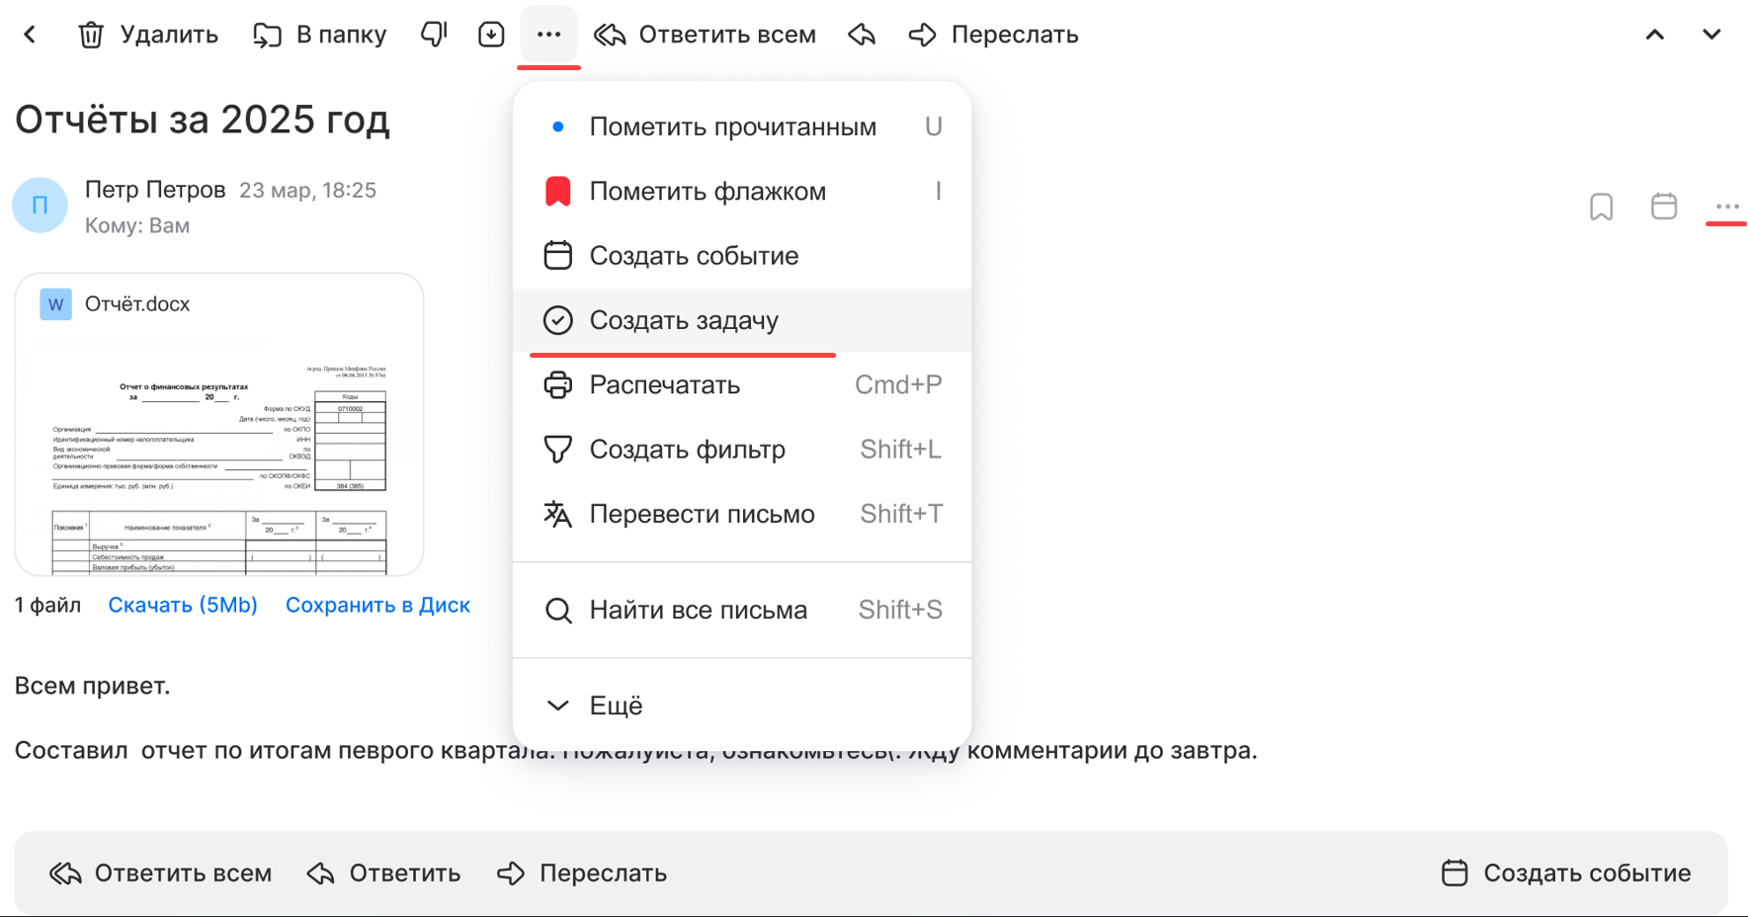Screen dimensions: 1748x917
Task: Click Создать событие button at bottom
Action: click(x=1566, y=873)
